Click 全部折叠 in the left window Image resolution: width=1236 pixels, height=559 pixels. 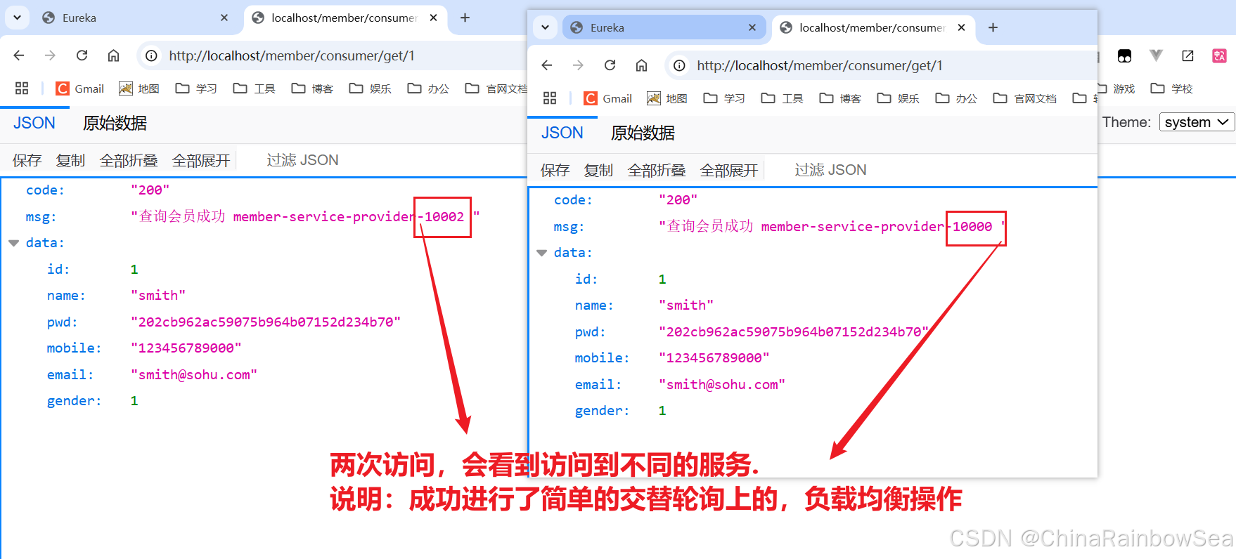point(129,160)
